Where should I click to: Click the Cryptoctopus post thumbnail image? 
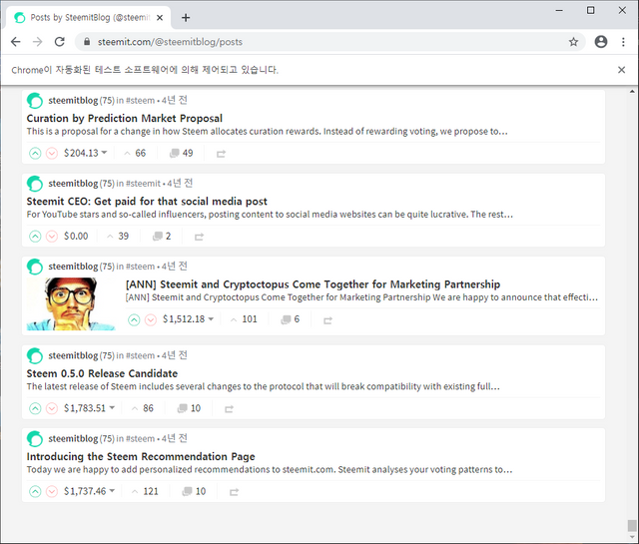71,303
